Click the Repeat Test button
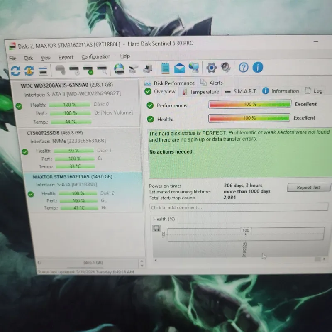The image size is (332, 332). tap(309, 188)
